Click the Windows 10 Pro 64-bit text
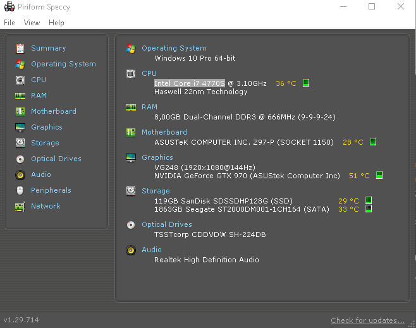 point(195,58)
